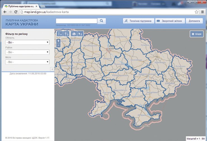This screenshot has width=207, height=141.
Task: Open the Область dropdown
Action: coord(27,42)
